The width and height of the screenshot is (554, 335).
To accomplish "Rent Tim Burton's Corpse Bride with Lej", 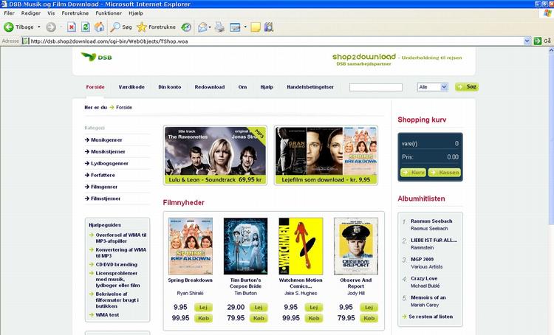I will tap(259, 307).
